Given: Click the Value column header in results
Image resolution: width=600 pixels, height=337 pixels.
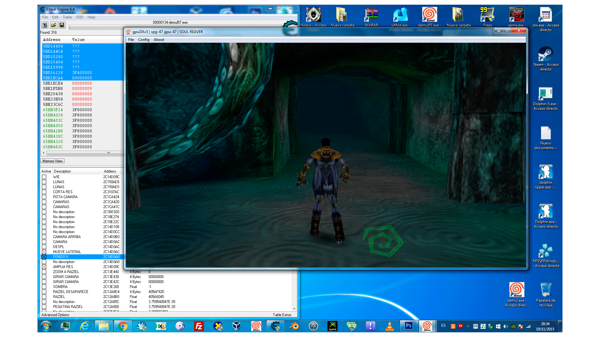Looking at the screenshot, I should [97, 40].
